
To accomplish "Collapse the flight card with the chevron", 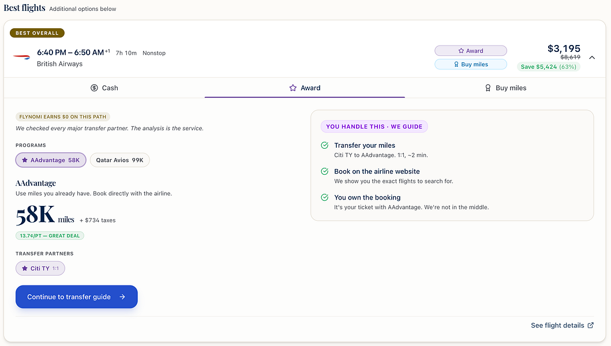I will [x=592, y=58].
